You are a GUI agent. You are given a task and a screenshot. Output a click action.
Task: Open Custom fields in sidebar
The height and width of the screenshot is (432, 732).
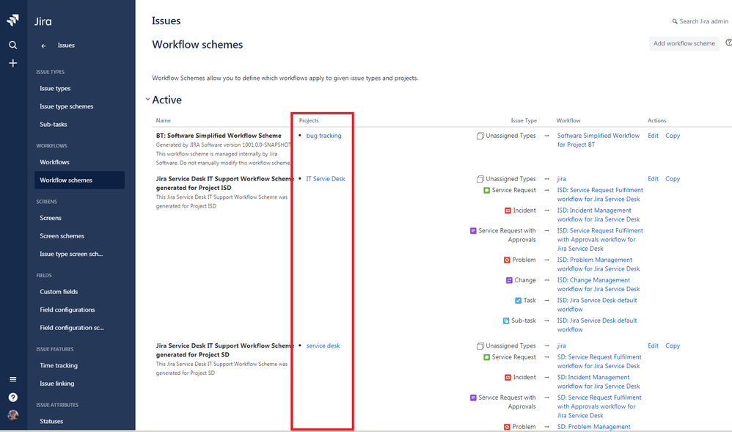(59, 292)
